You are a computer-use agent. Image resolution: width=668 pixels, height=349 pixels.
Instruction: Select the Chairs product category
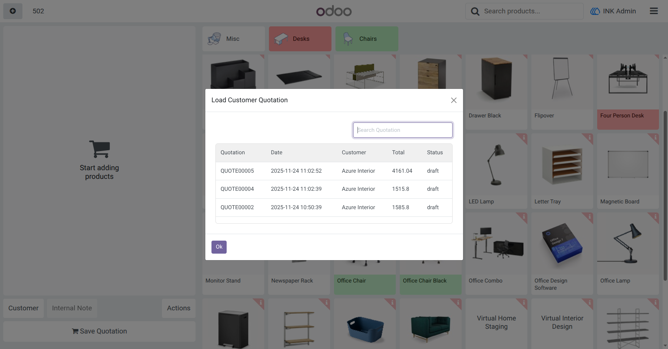click(367, 39)
